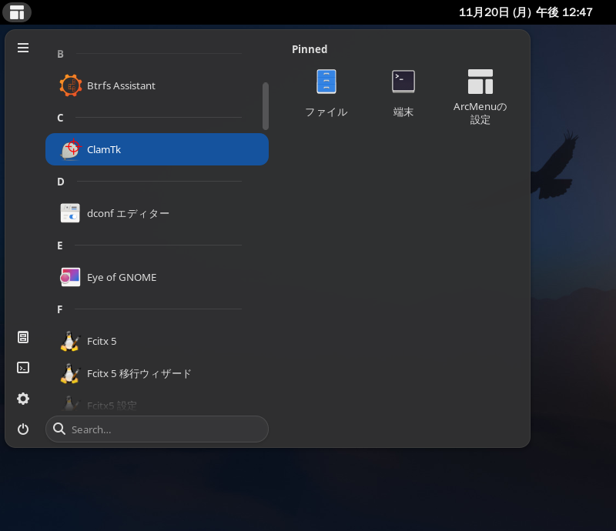Screen dimensions: 616x531
Task: Click the Btrfs Assistant gear icon
Action: click(x=71, y=85)
